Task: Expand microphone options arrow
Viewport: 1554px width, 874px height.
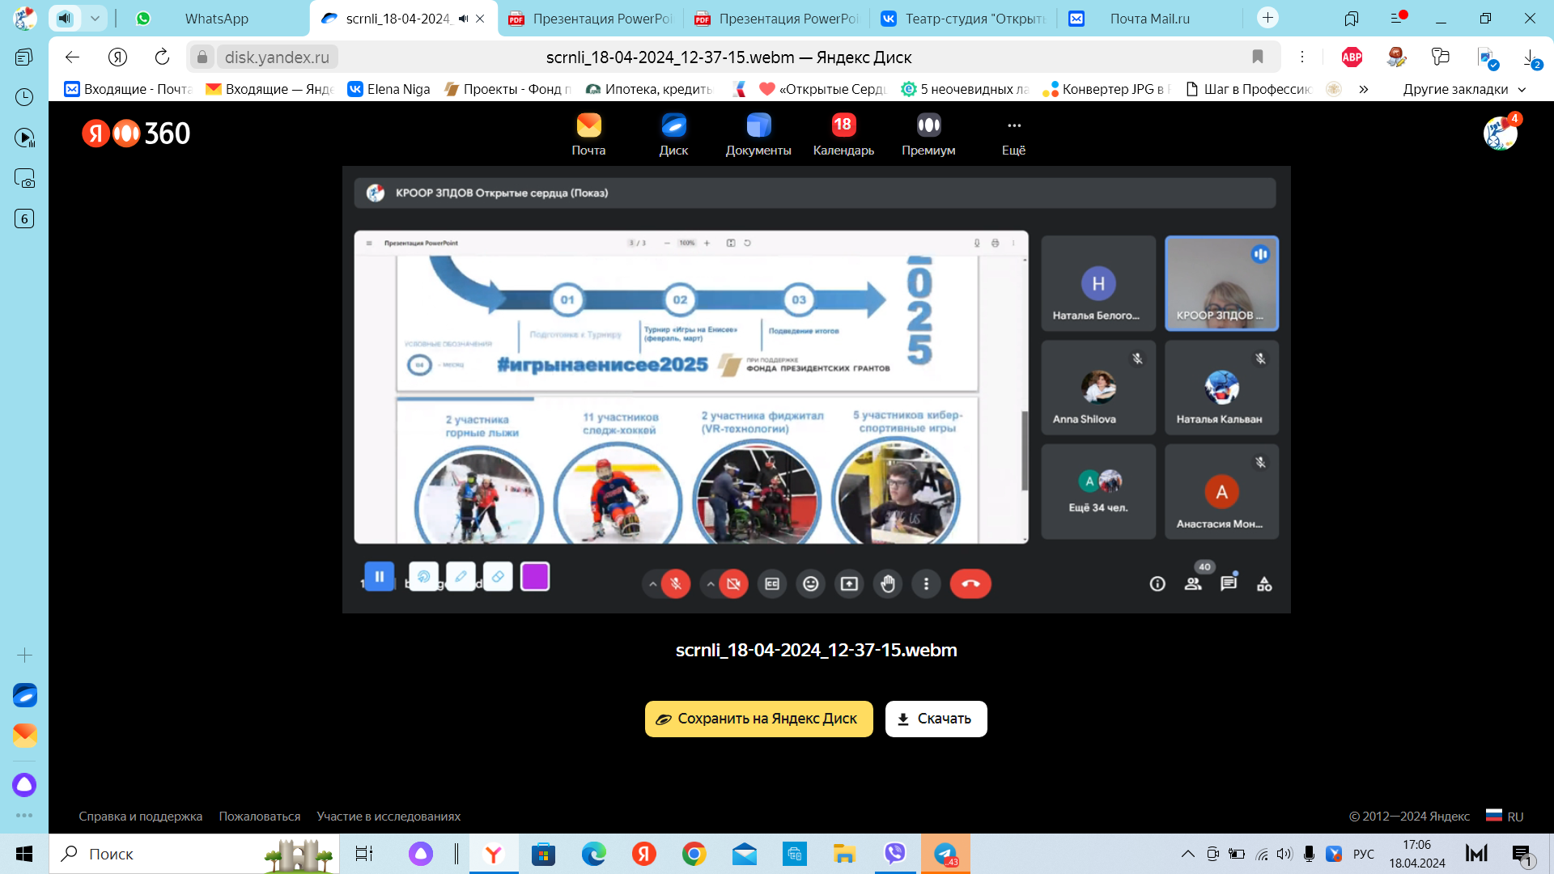Action: tap(652, 584)
